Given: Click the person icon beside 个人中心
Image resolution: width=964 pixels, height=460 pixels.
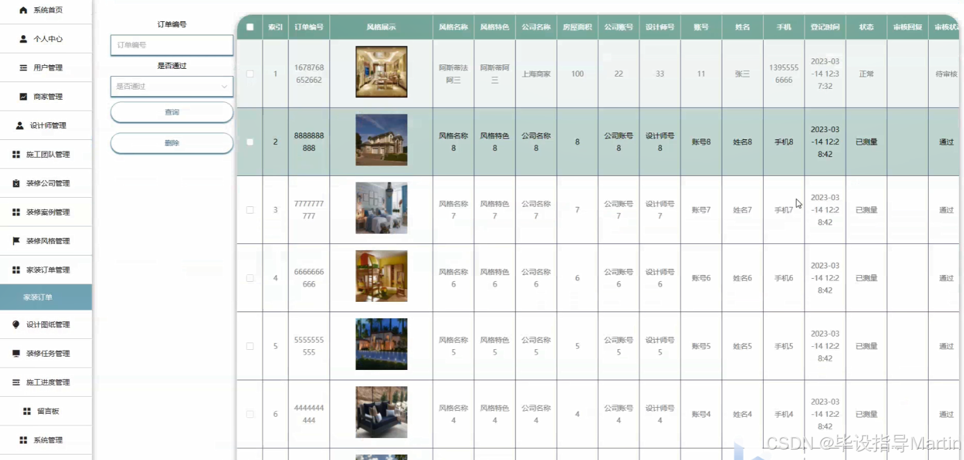Looking at the screenshot, I should pos(23,39).
